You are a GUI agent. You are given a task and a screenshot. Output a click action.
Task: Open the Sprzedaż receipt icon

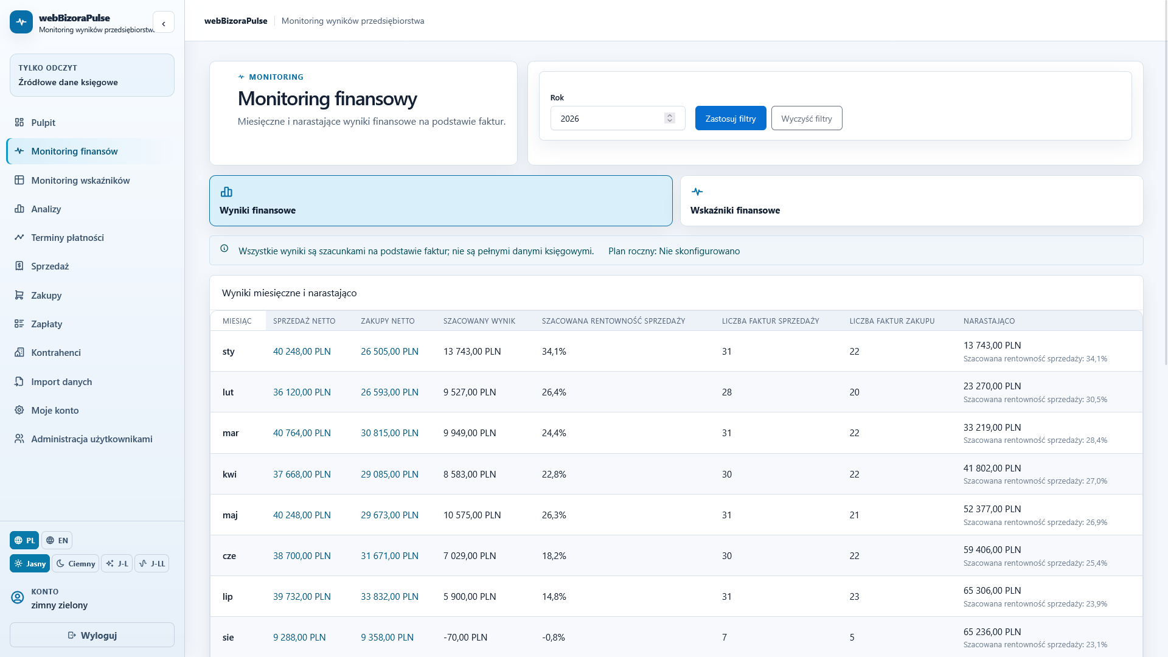point(19,266)
